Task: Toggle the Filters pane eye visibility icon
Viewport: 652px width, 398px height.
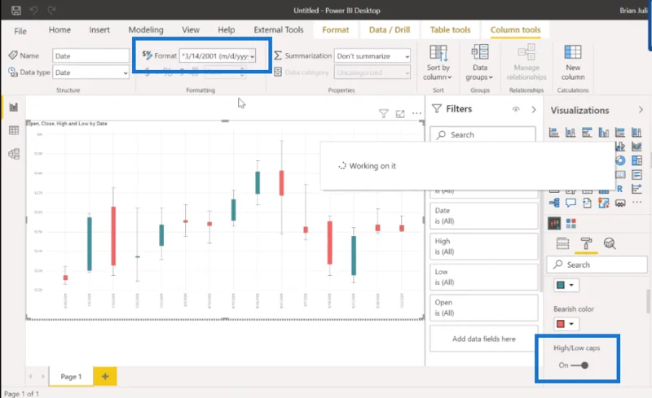Action: pyautogui.click(x=516, y=109)
